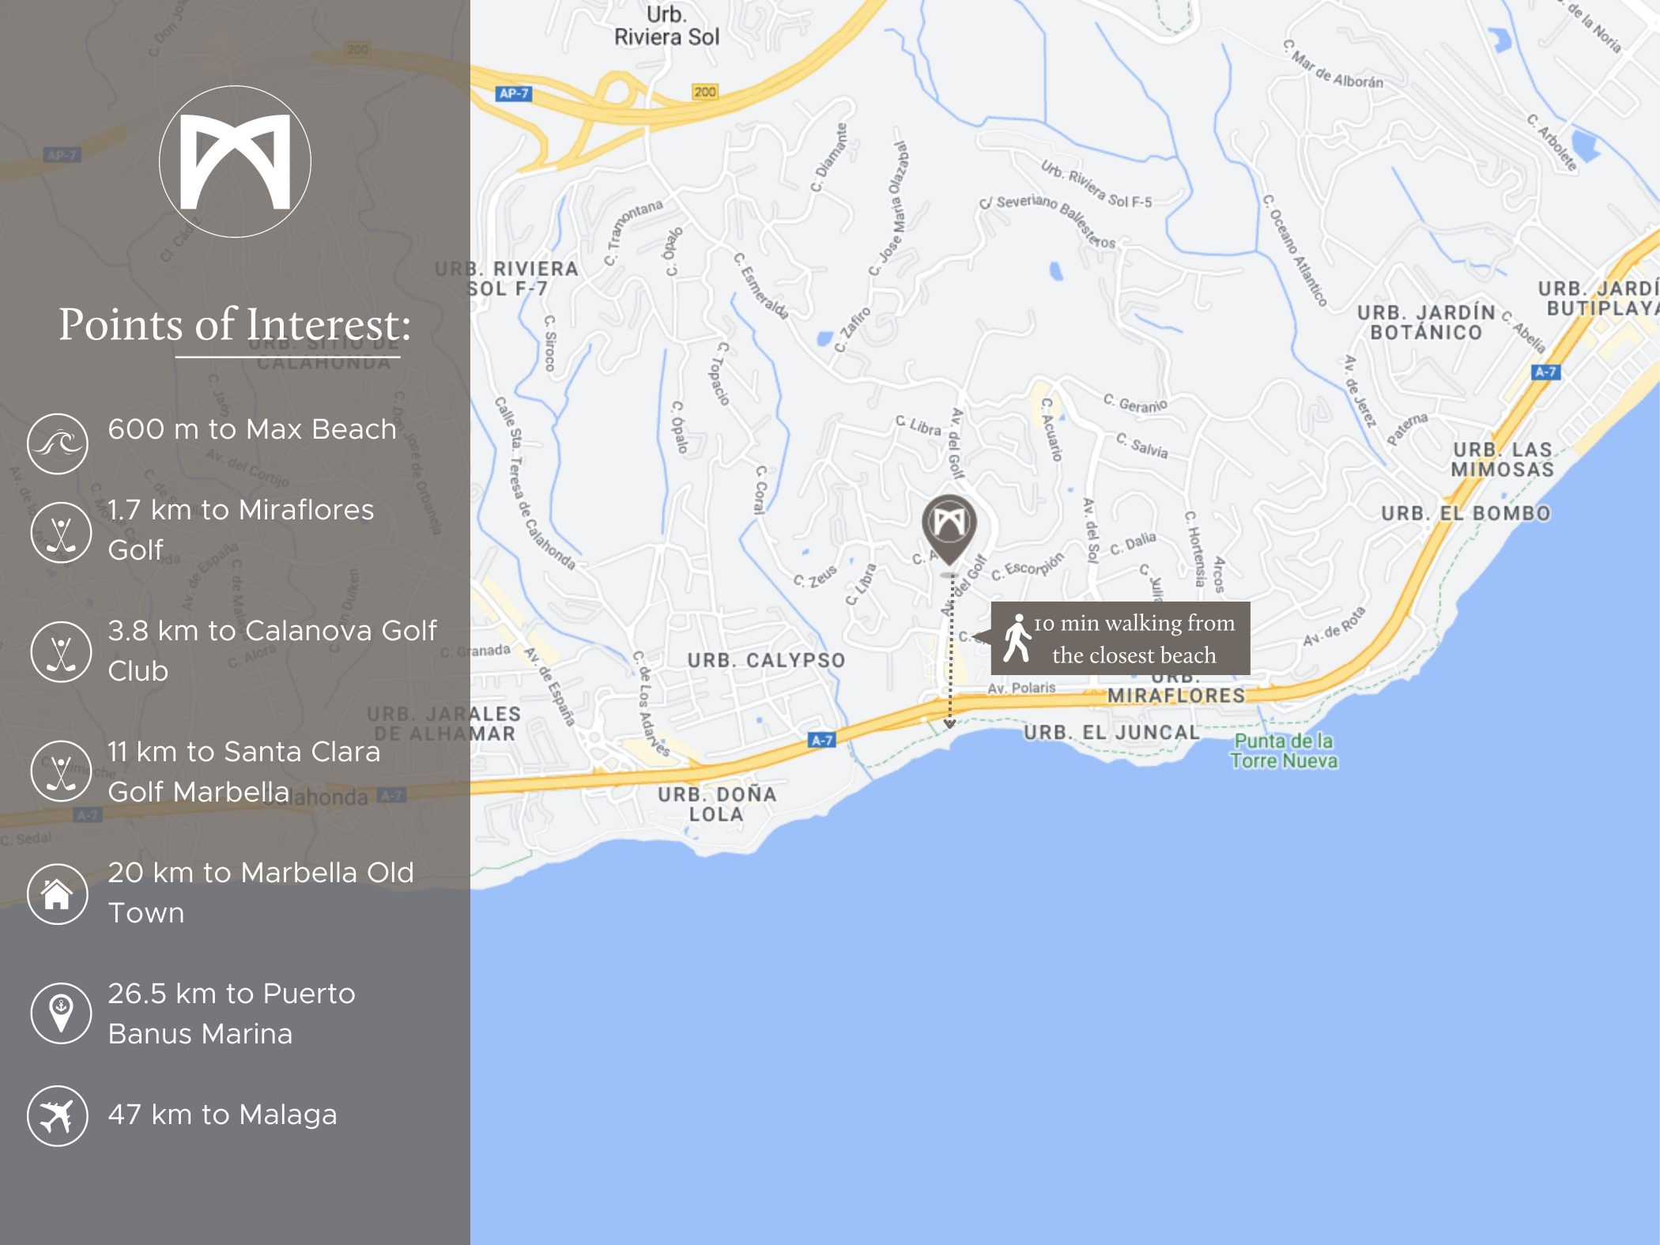
Task: Click golf icon beside Miraflores Golf
Action: [61, 532]
